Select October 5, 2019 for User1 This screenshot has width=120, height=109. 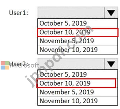coord(77,23)
